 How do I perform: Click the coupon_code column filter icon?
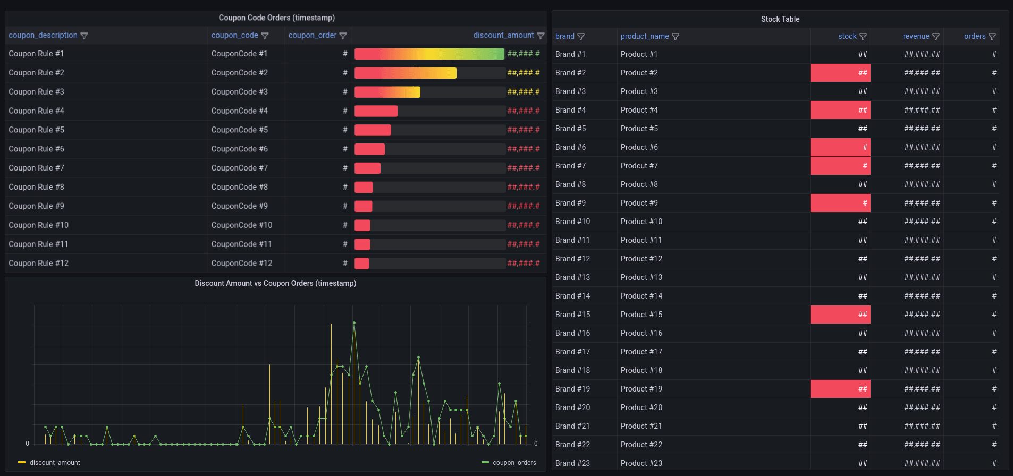(265, 36)
